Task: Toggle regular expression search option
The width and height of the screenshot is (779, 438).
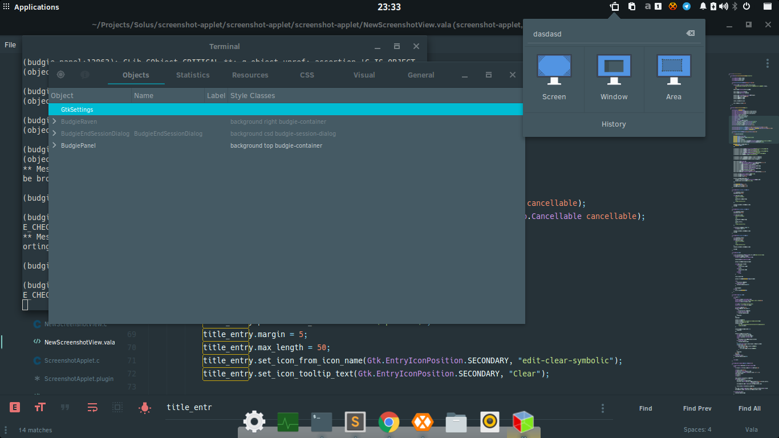Action: pyautogui.click(x=15, y=407)
